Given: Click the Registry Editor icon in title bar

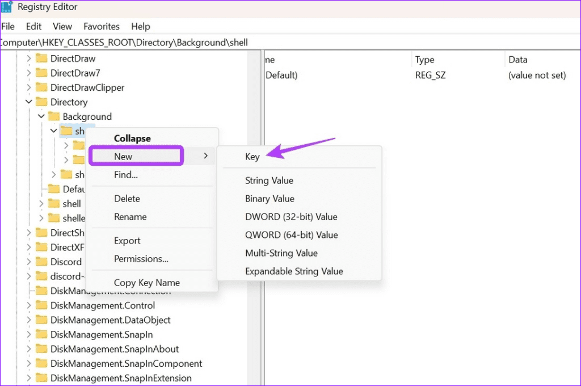Looking at the screenshot, I should 7,7.
